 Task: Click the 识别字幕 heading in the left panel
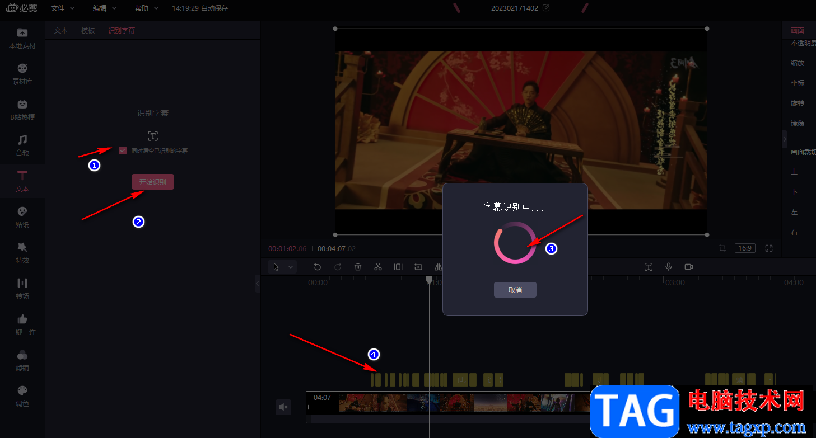point(153,113)
